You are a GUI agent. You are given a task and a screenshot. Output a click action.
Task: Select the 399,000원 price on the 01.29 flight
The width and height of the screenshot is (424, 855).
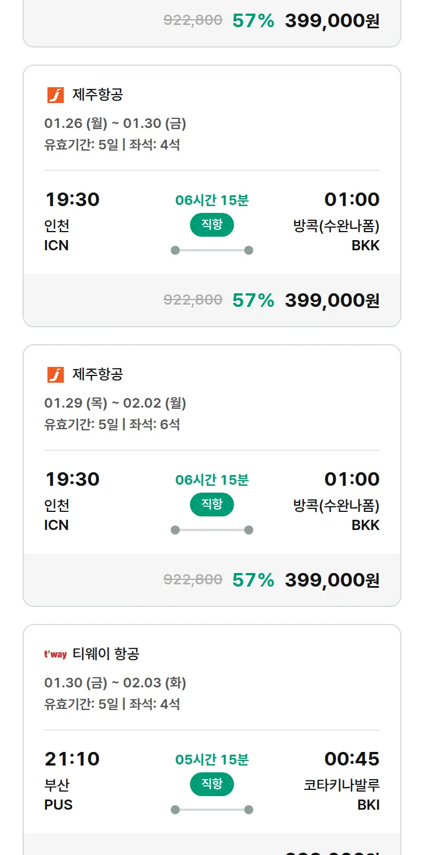tap(332, 580)
